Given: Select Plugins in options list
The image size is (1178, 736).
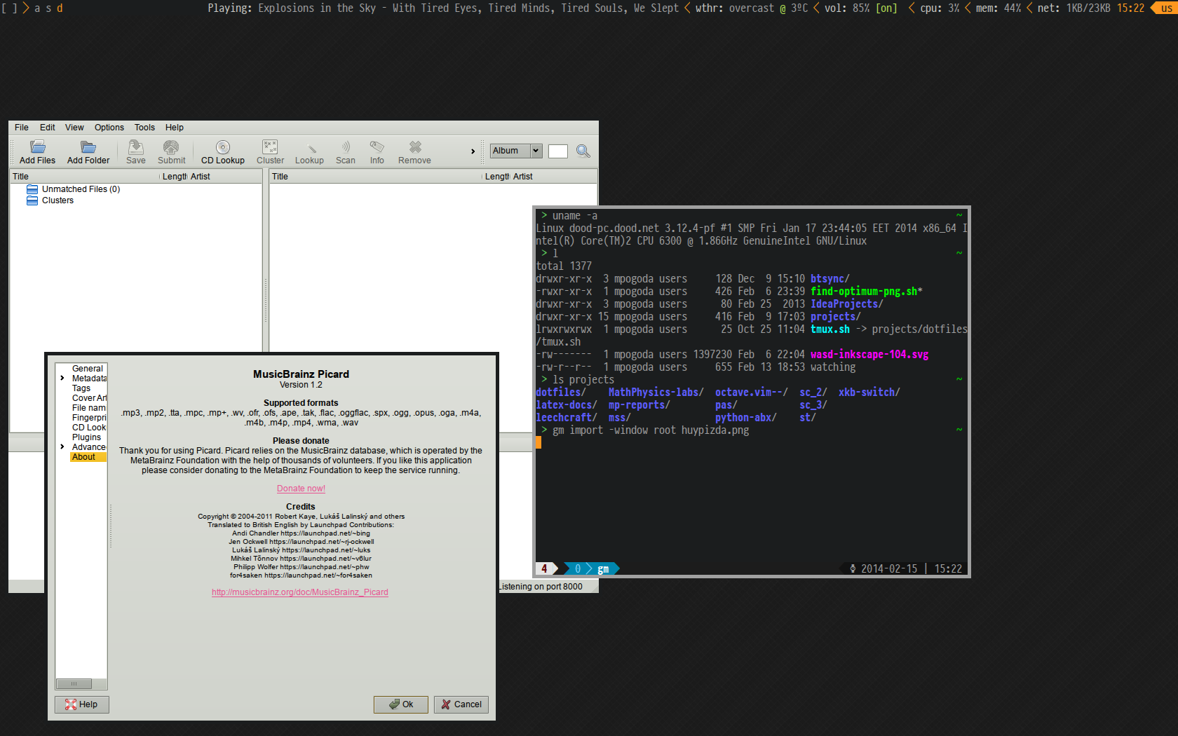Looking at the screenshot, I should tap(86, 437).
